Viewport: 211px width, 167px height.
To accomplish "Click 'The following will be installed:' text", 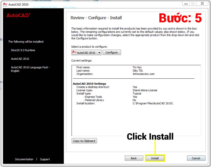I will pyautogui.click(x=26, y=42).
